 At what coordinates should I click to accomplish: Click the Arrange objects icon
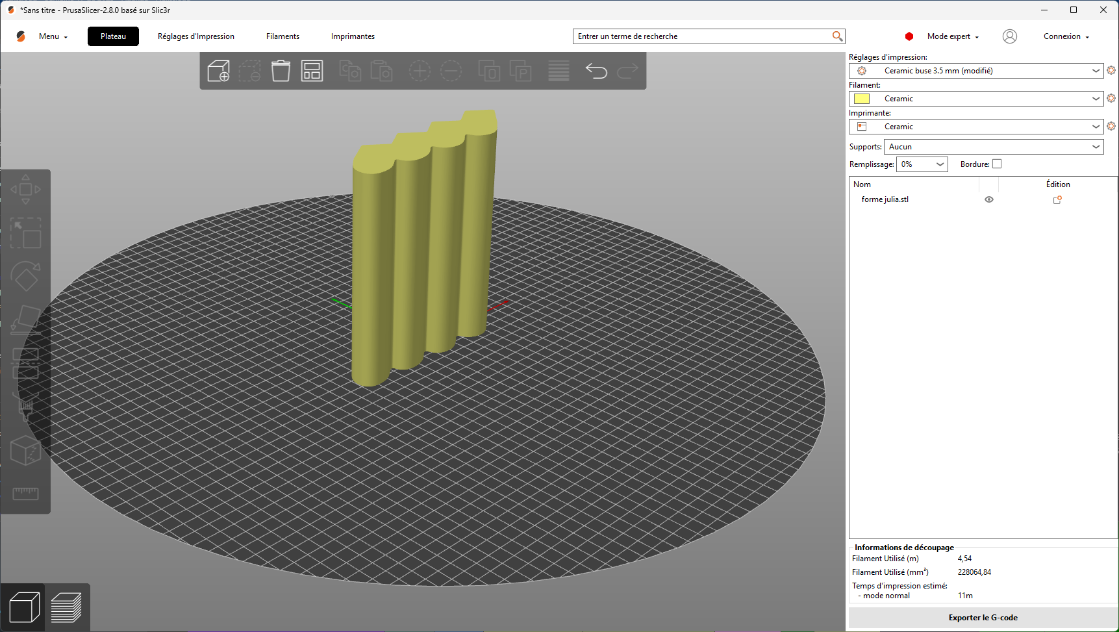click(x=312, y=71)
